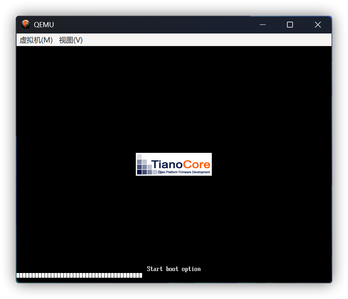Open the 视图(V) menu
The height and width of the screenshot is (299, 348).
tap(70, 40)
